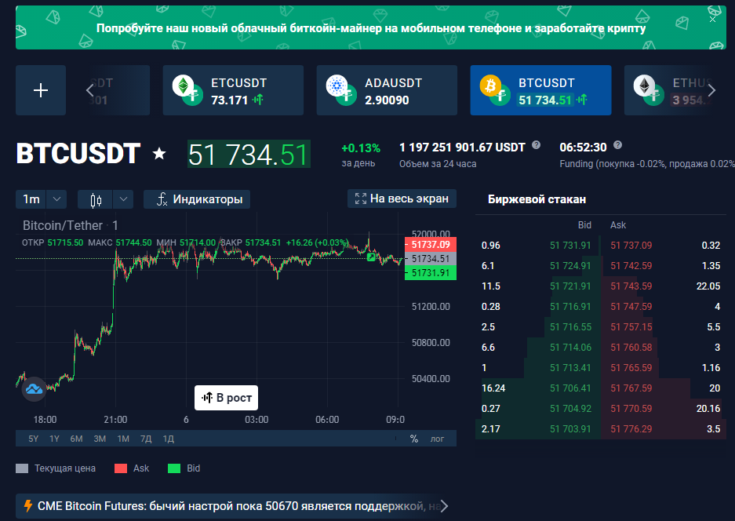
Task: Set chart range to 7Д
Action: (x=146, y=439)
